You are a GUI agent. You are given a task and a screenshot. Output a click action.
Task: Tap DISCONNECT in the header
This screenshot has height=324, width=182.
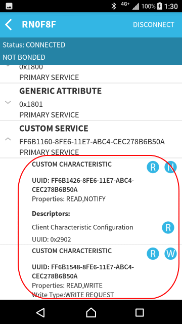coord(154,25)
